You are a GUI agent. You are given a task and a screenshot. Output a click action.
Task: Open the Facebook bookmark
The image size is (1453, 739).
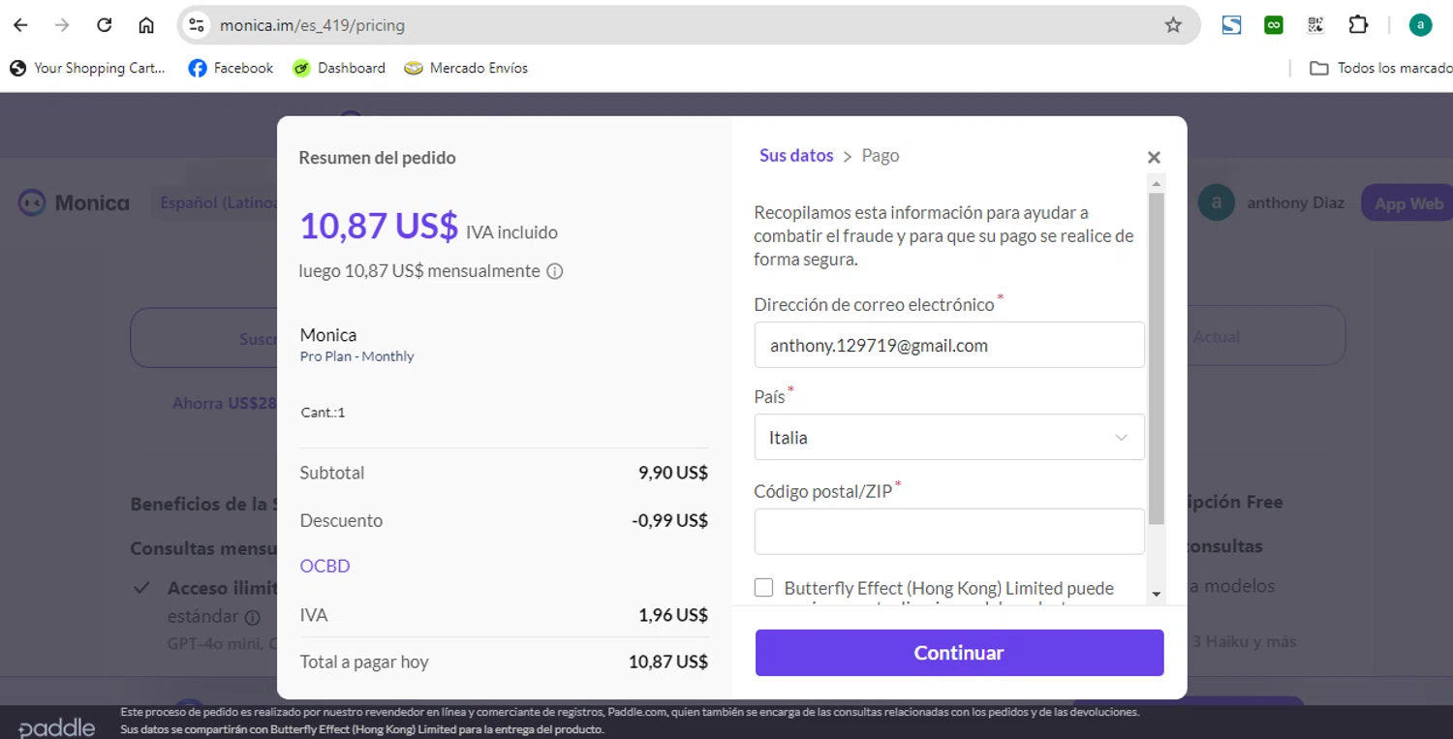(231, 68)
